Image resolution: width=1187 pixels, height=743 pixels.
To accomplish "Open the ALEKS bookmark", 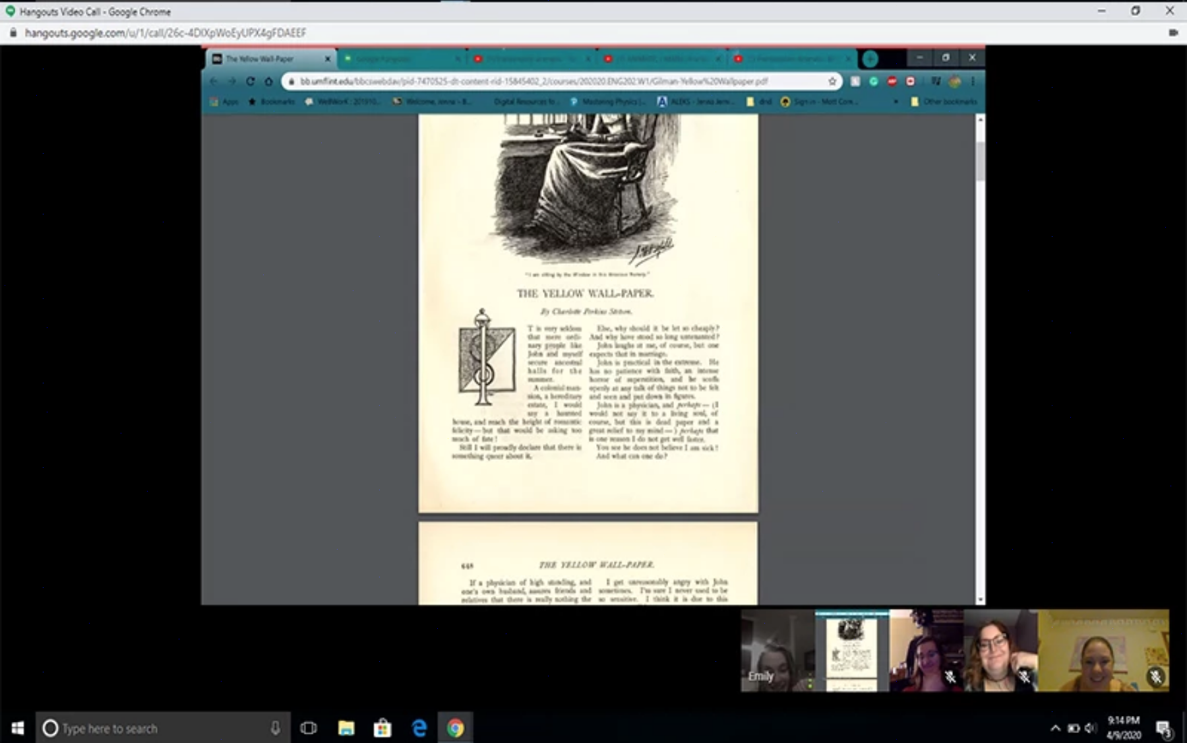I will 696,102.
